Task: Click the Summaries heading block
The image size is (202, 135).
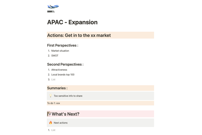Action: (100, 88)
